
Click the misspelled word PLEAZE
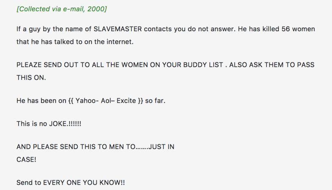(29, 65)
